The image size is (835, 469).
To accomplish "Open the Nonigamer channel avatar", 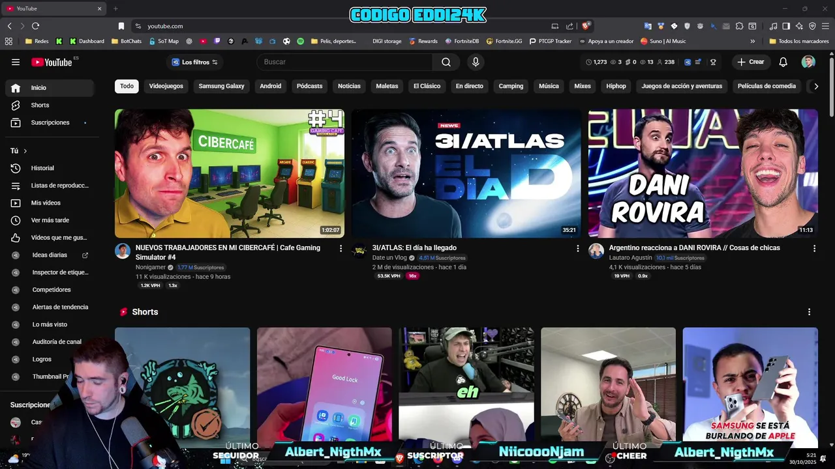I will click(x=123, y=251).
